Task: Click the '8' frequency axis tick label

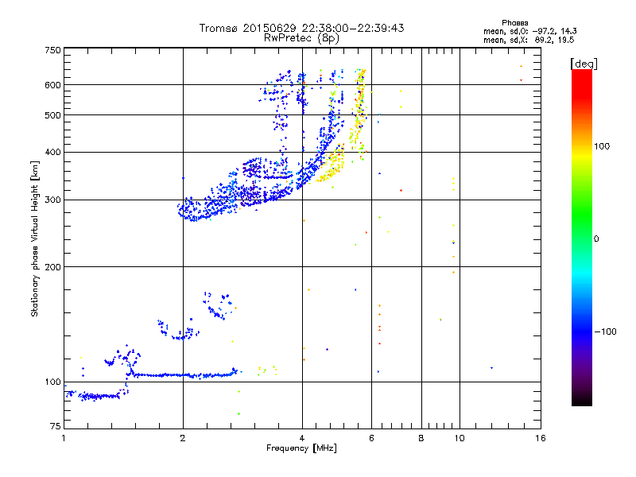Action: [421, 438]
